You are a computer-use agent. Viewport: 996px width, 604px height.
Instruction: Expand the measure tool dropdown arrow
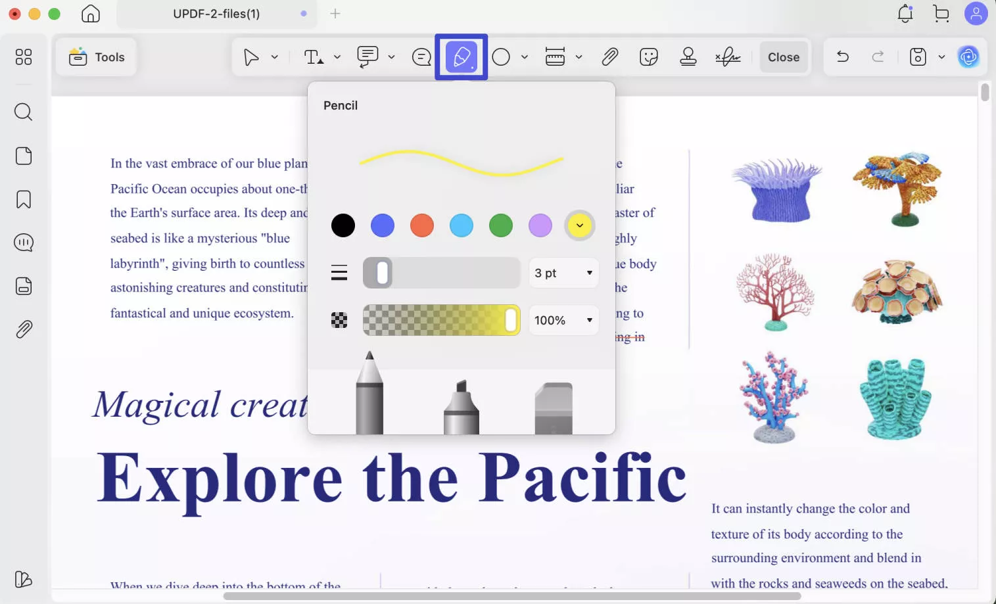click(579, 57)
